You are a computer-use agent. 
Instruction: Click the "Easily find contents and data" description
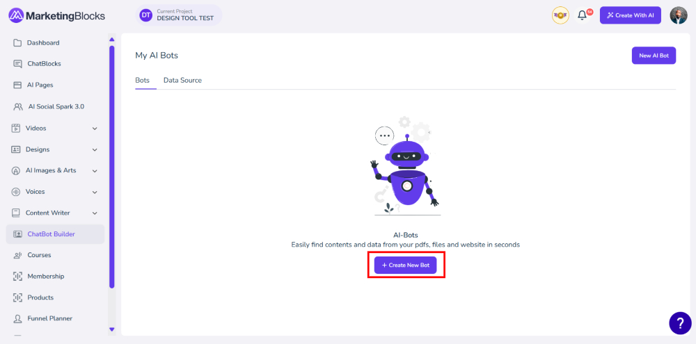(x=405, y=244)
